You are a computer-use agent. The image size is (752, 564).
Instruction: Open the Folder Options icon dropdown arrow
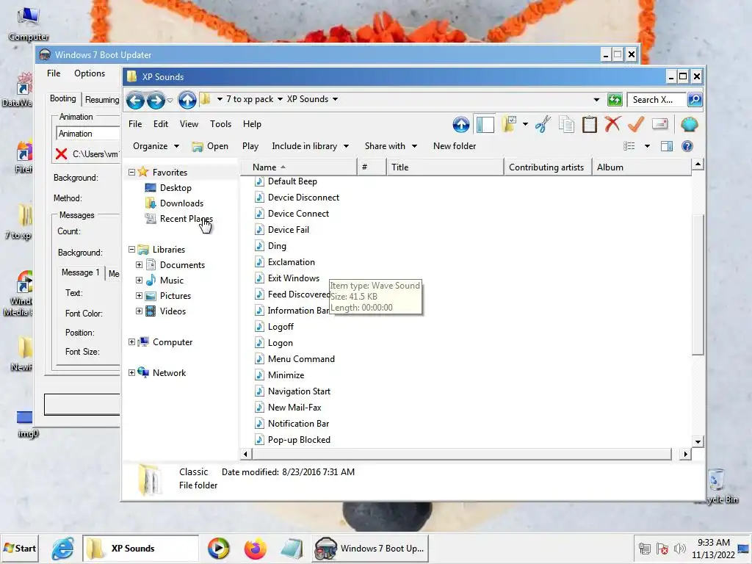coord(526,124)
